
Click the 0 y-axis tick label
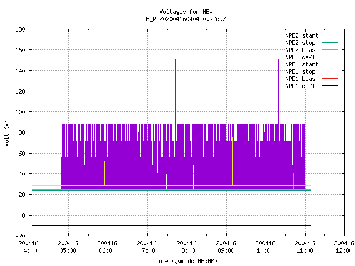23,216
